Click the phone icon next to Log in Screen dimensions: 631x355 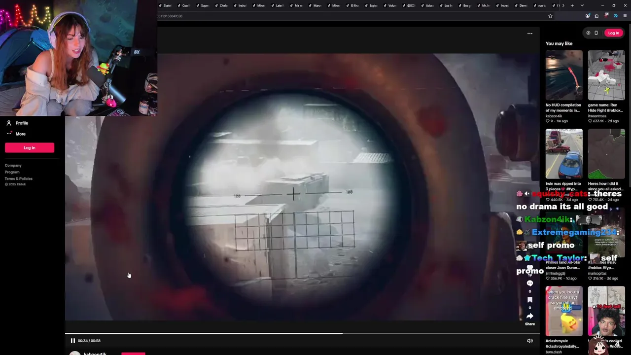(x=596, y=33)
